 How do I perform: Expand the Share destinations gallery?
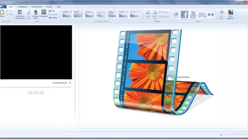tap(216, 18)
